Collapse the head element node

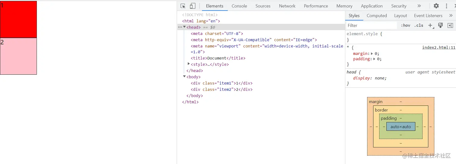(x=185, y=27)
